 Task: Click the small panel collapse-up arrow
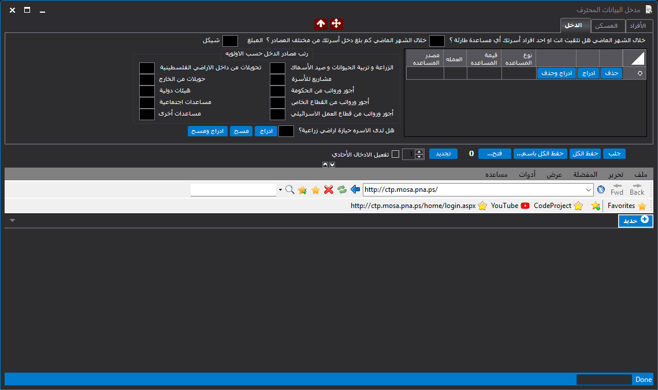pos(325,165)
